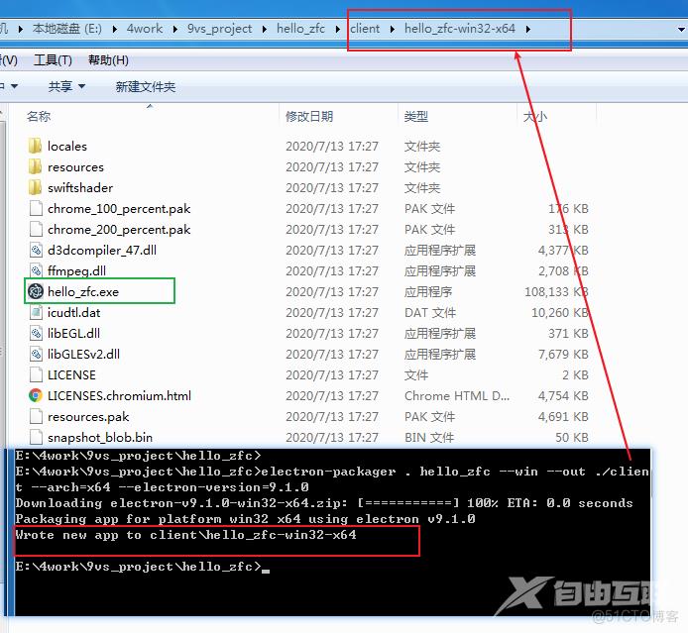Expand arrow after client breadcrumb
Screen dimensions: 688x633
(x=392, y=30)
